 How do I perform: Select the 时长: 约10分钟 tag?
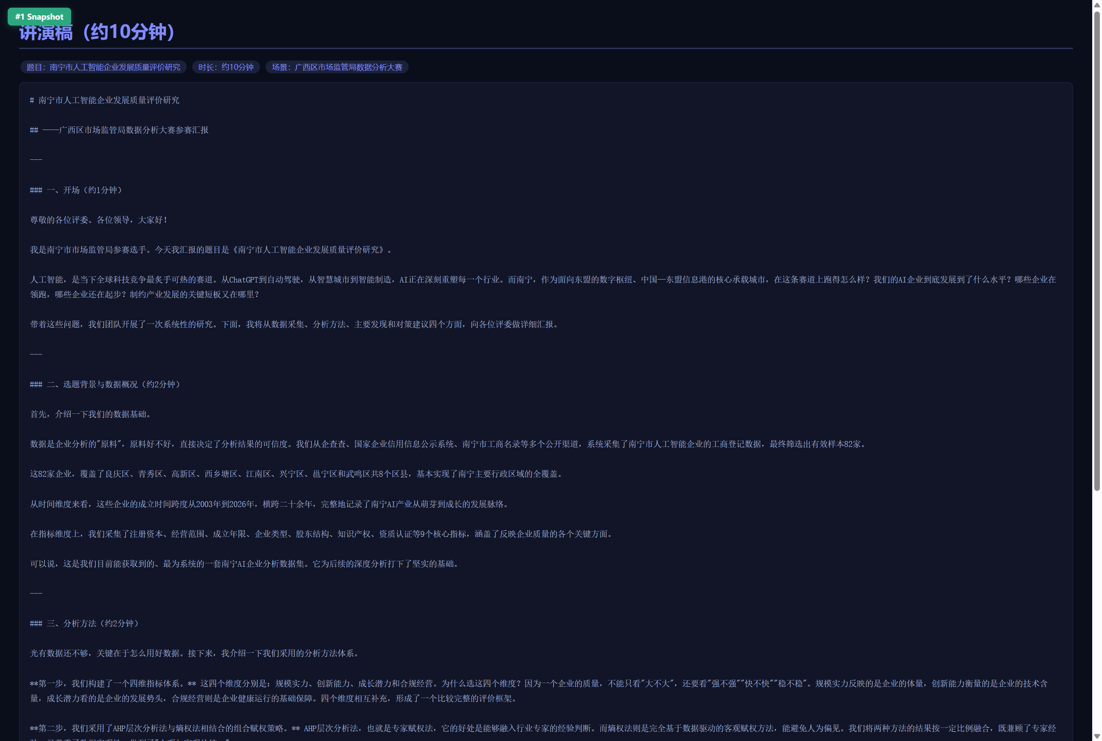pos(226,67)
